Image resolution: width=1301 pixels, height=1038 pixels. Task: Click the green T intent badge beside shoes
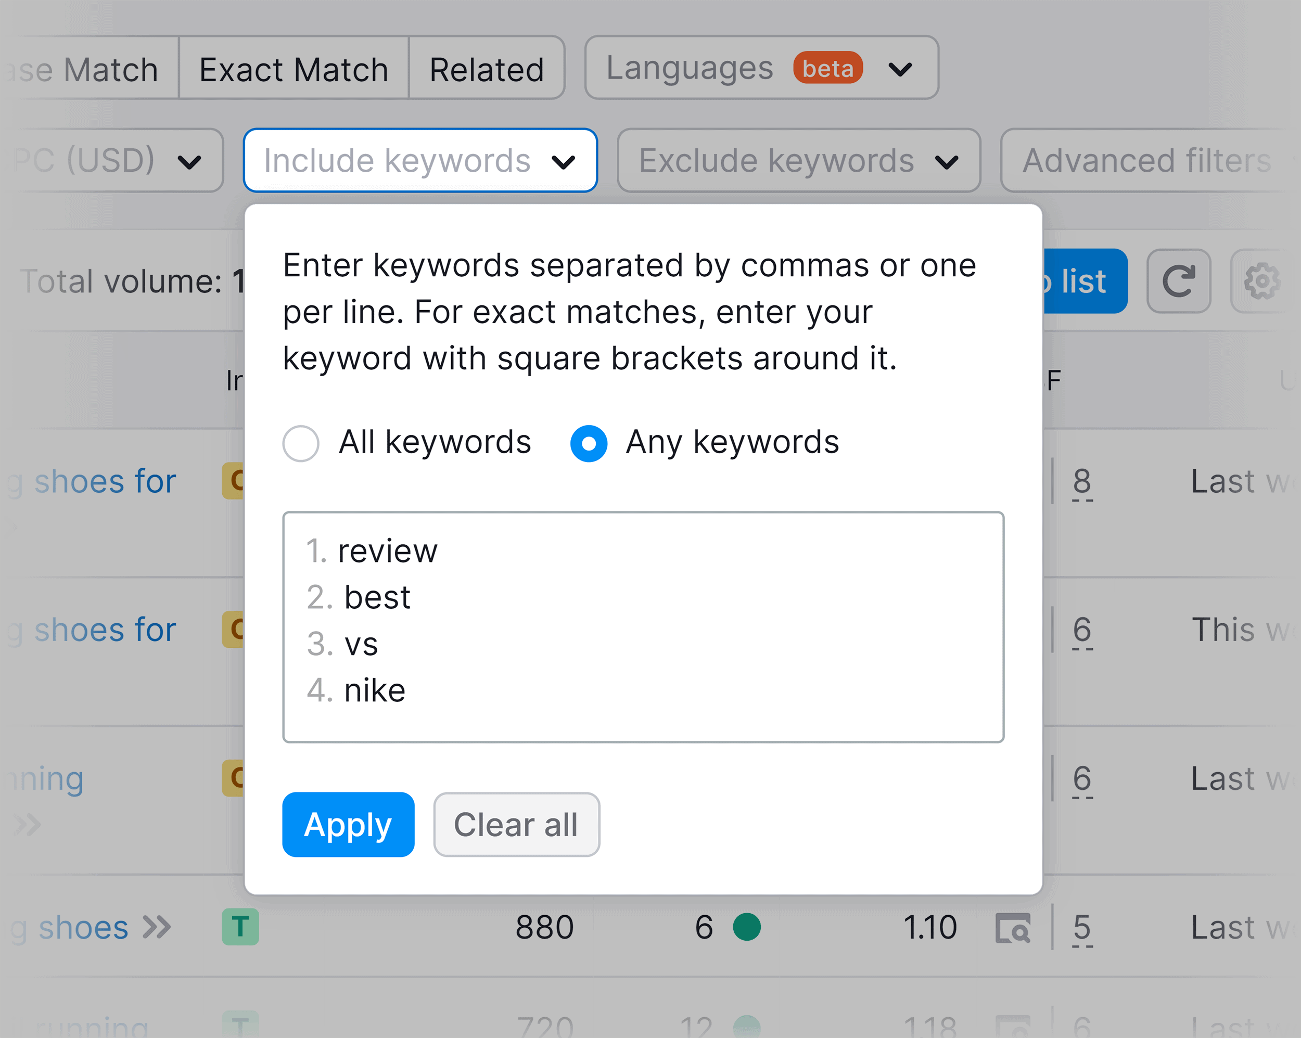click(x=241, y=927)
